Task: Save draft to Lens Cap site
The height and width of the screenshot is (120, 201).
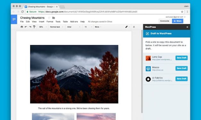Action: [181, 58]
